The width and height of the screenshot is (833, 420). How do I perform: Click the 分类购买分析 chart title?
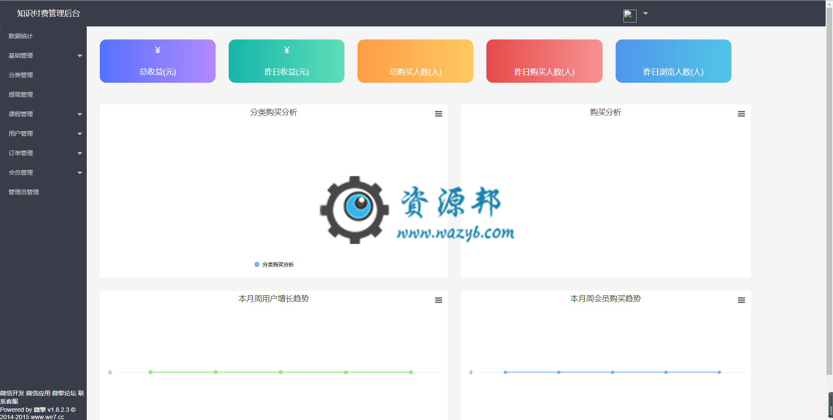point(274,112)
